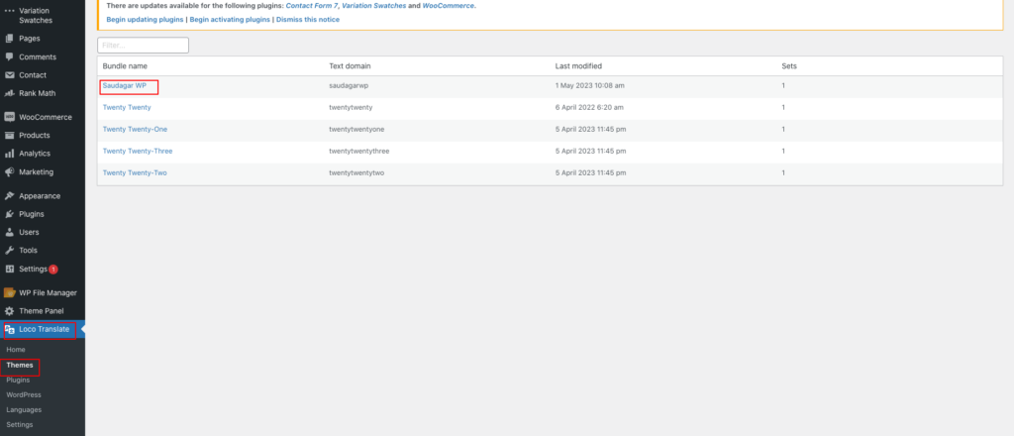Click the twentytwentyone text domain cell
Viewport: 1014px width, 436px height.
click(356, 130)
